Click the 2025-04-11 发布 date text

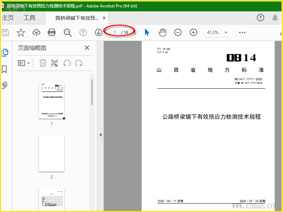click(x=171, y=201)
